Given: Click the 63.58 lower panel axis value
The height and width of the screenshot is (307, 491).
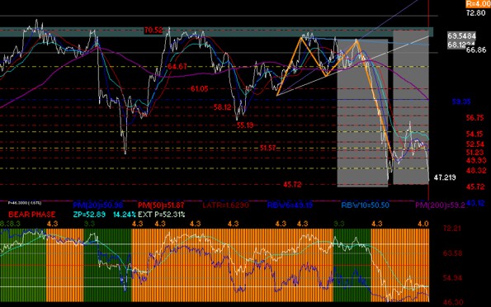Looking at the screenshot, I should click(x=453, y=253).
